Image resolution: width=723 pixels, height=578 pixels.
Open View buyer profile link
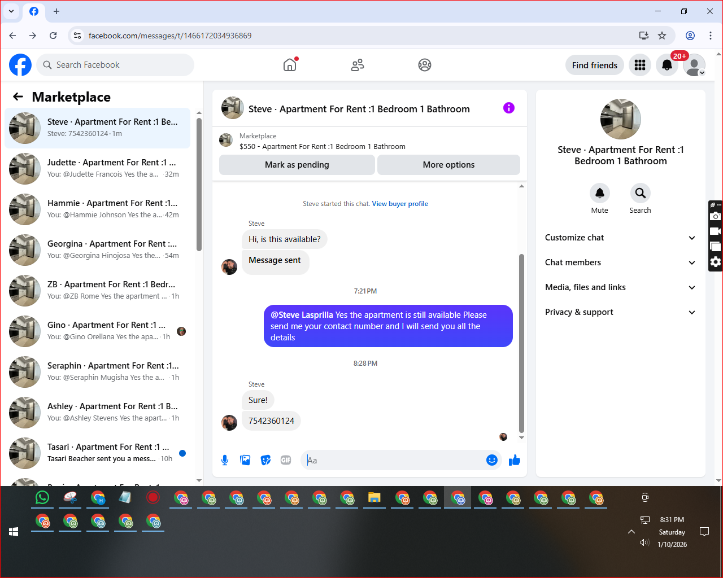[400, 204]
